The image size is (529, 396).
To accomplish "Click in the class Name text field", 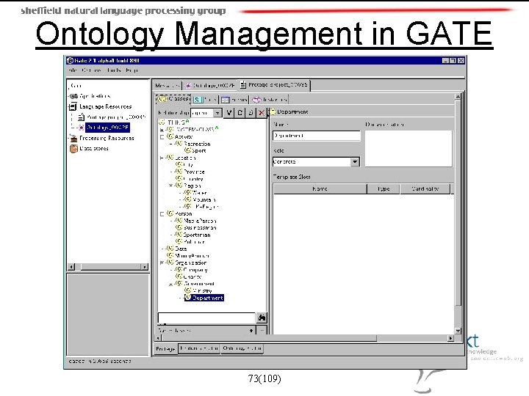I will (317, 136).
